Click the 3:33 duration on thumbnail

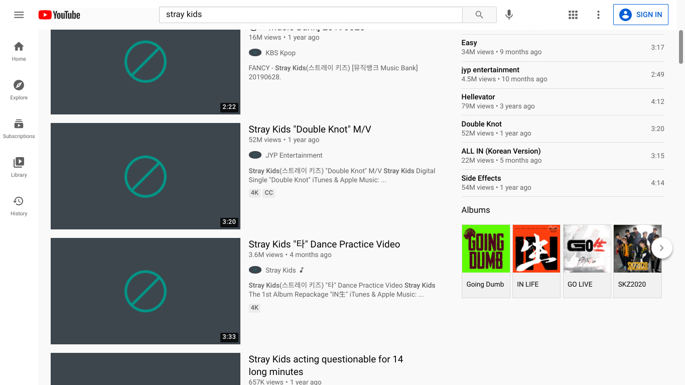pos(229,337)
